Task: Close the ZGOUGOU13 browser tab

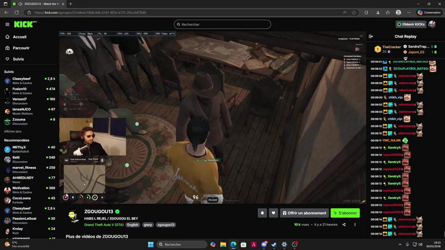Action: (63, 4)
